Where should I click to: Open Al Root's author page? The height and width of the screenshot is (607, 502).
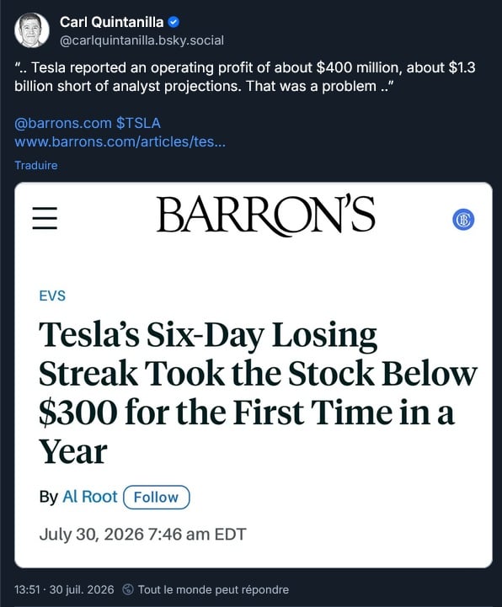(x=90, y=497)
